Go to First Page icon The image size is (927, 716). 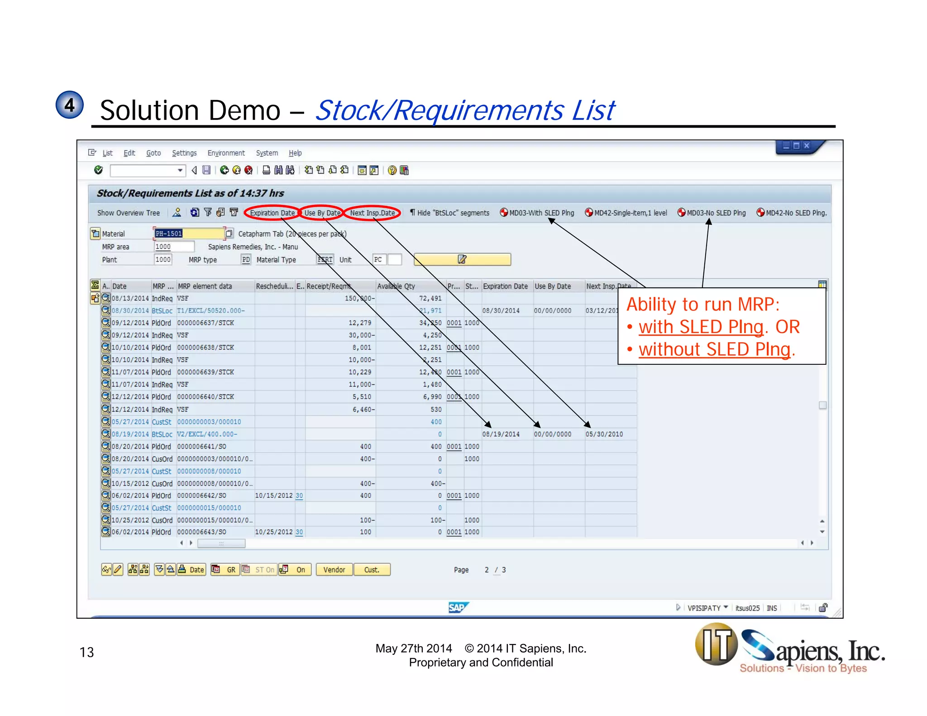click(309, 170)
